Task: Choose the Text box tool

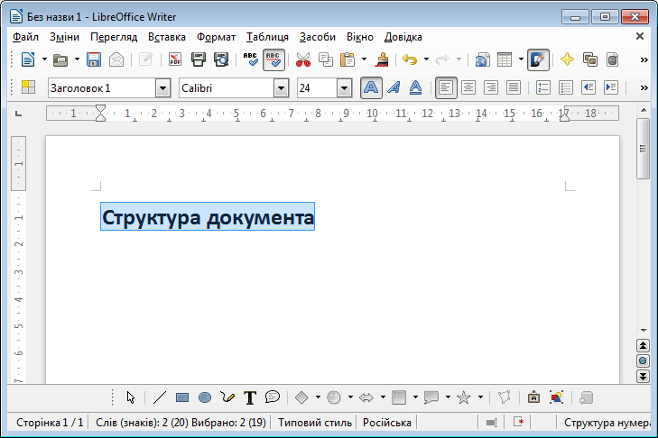Action: coord(250,397)
